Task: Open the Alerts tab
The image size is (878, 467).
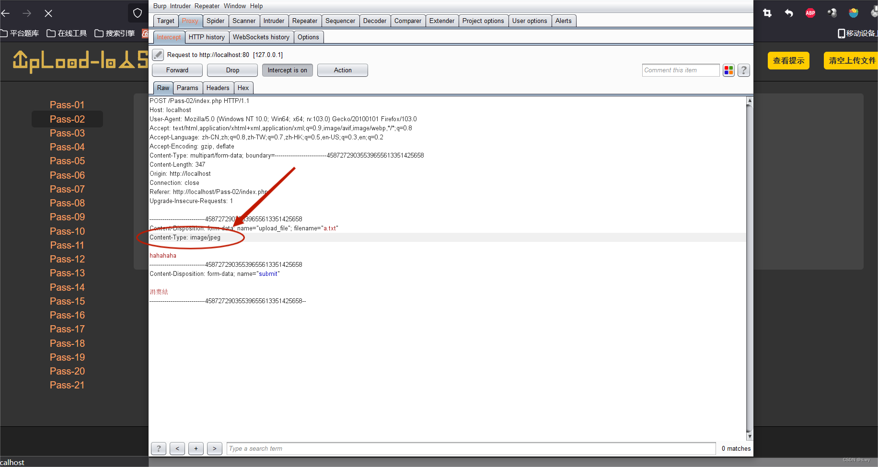Action: pyautogui.click(x=564, y=21)
